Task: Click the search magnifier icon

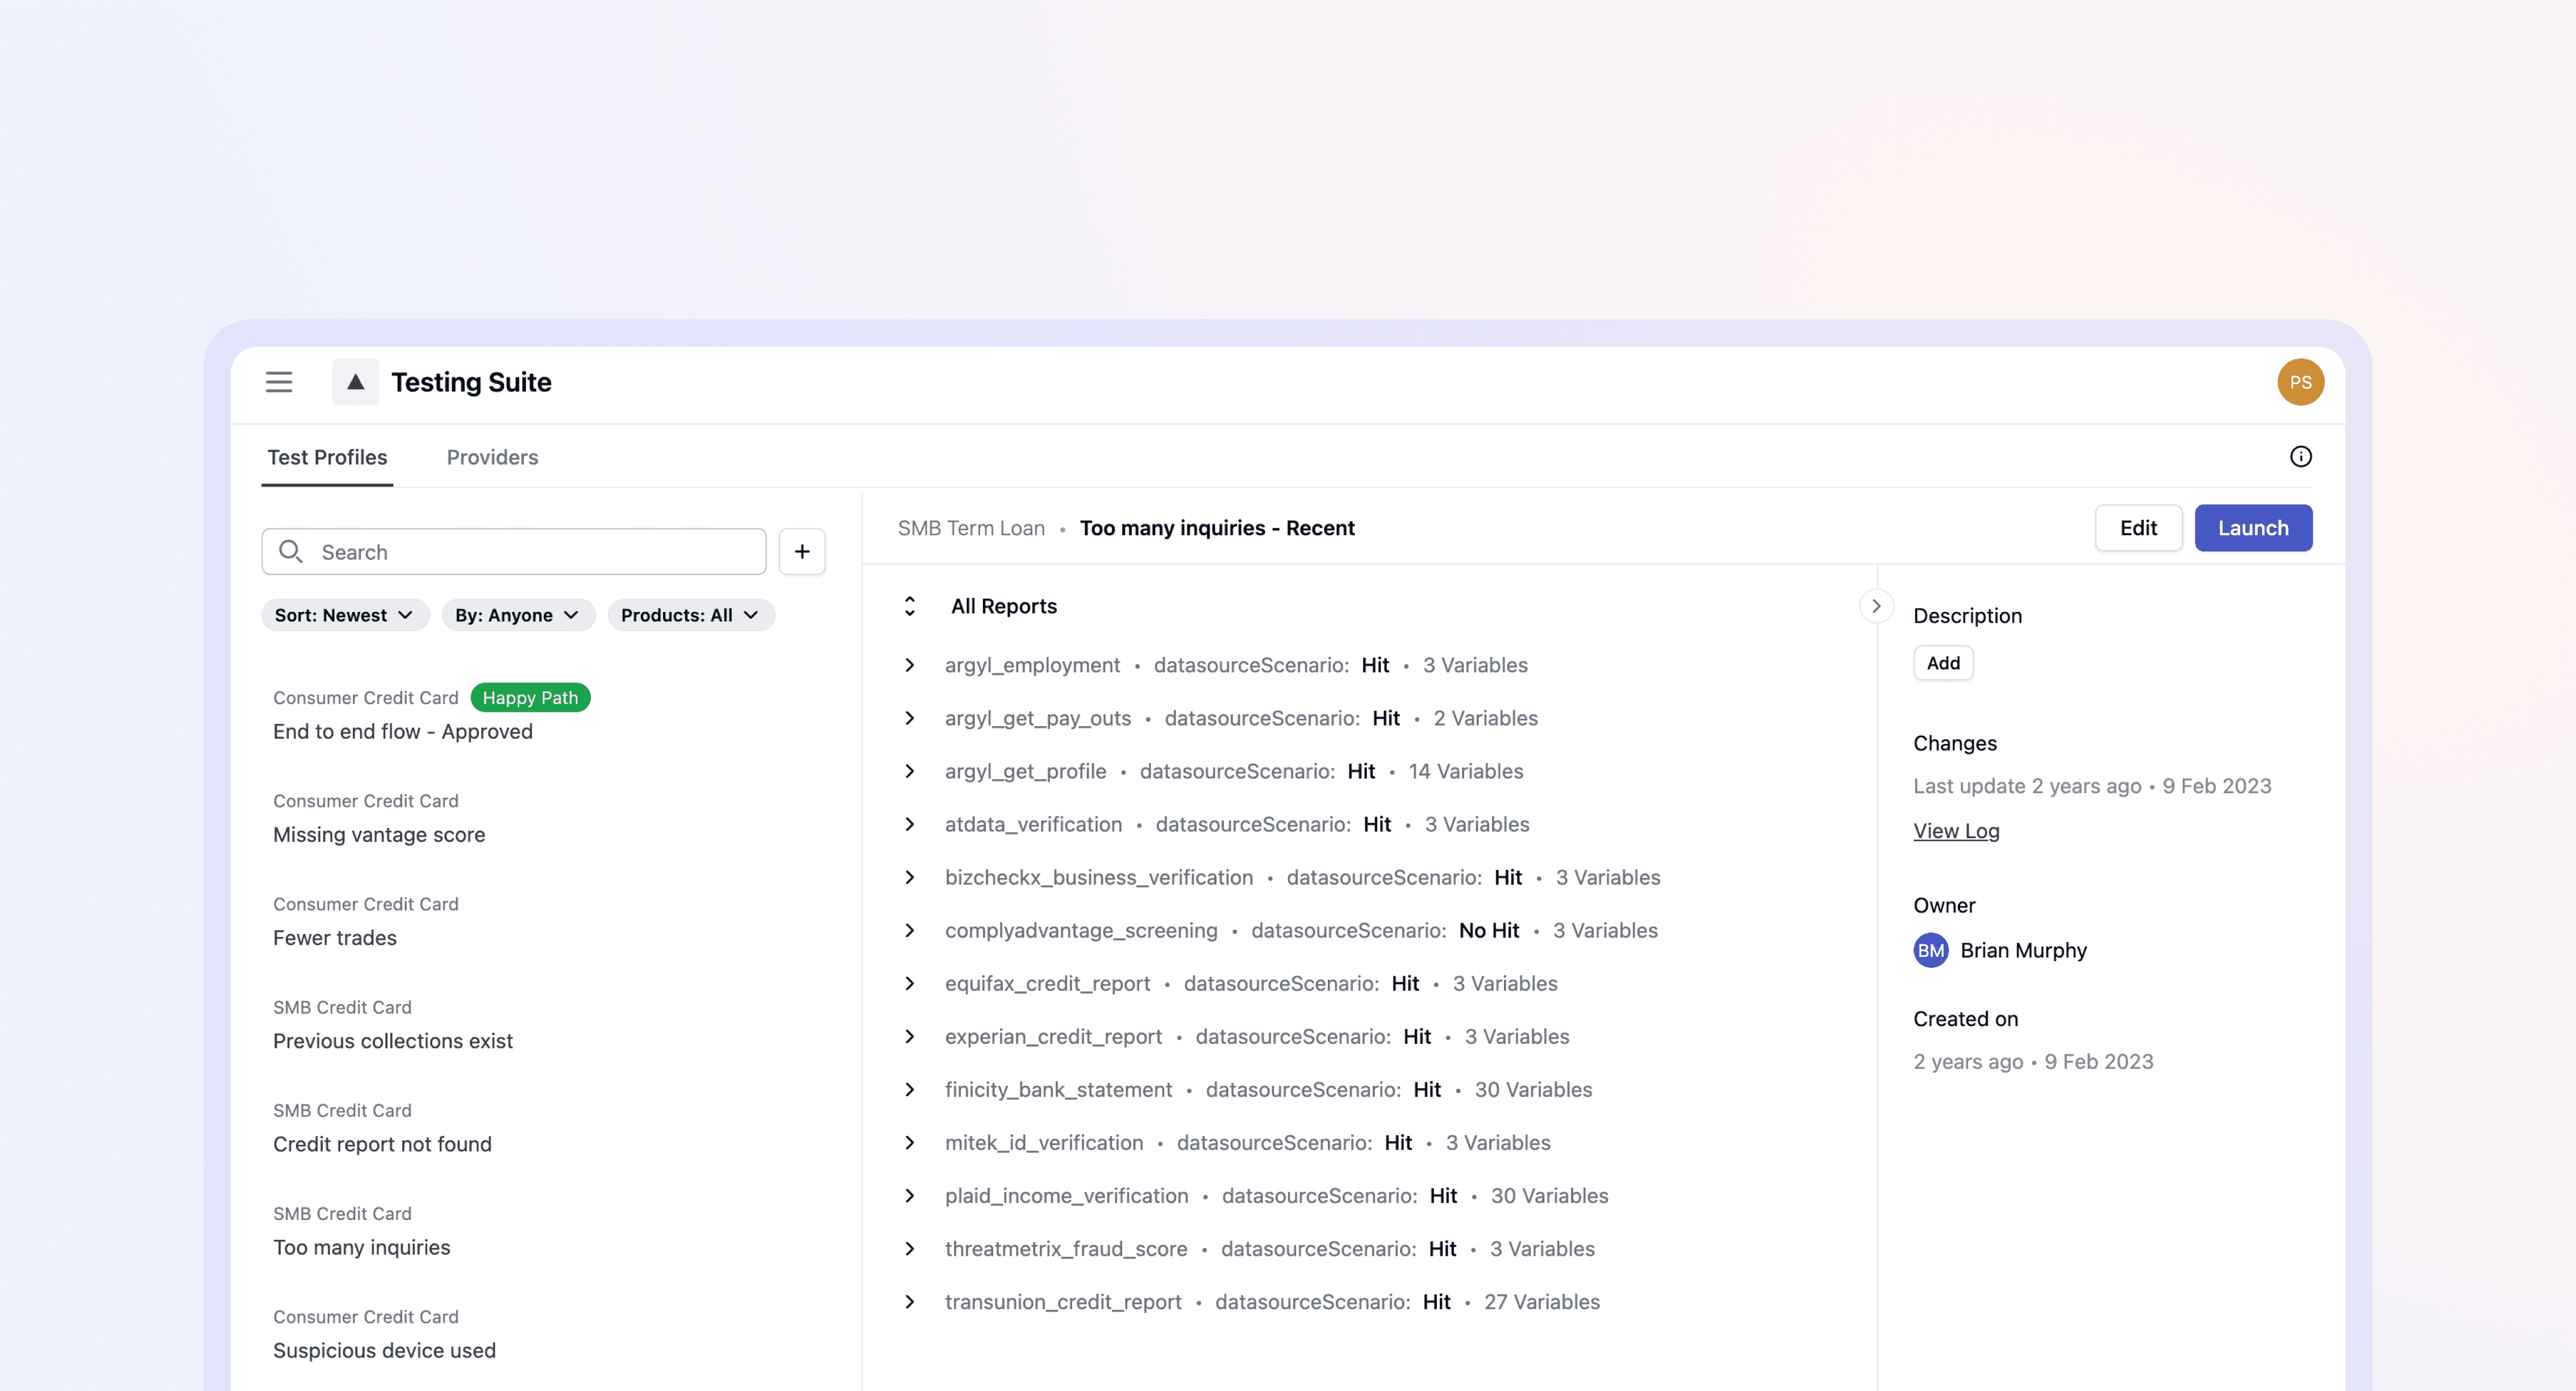Action: click(x=291, y=552)
